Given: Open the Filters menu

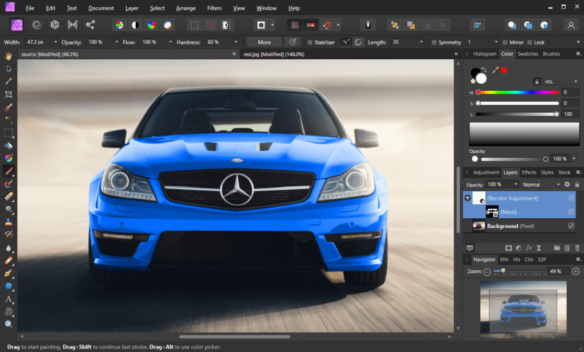Looking at the screenshot, I should (214, 8).
